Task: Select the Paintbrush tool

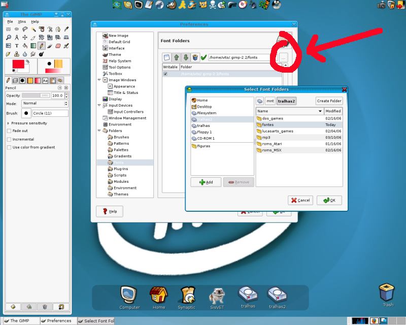Action: (x=50, y=46)
